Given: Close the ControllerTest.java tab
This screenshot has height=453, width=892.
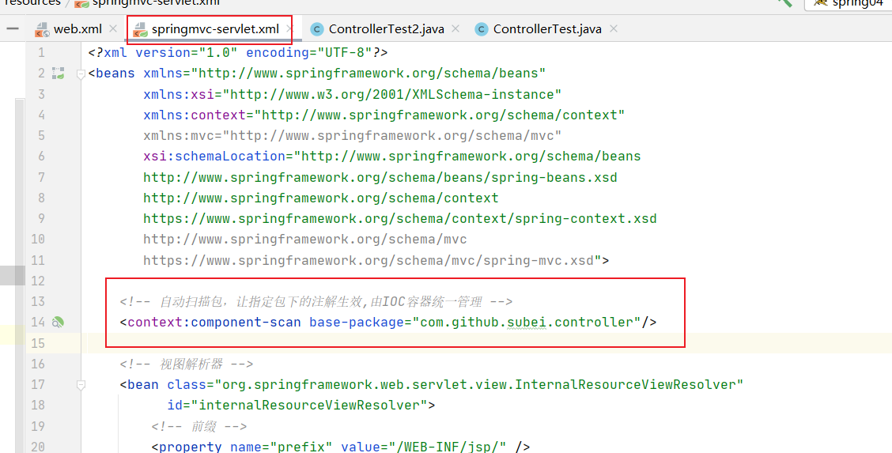Looking at the screenshot, I should pyautogui.click(x=613, y=29).
